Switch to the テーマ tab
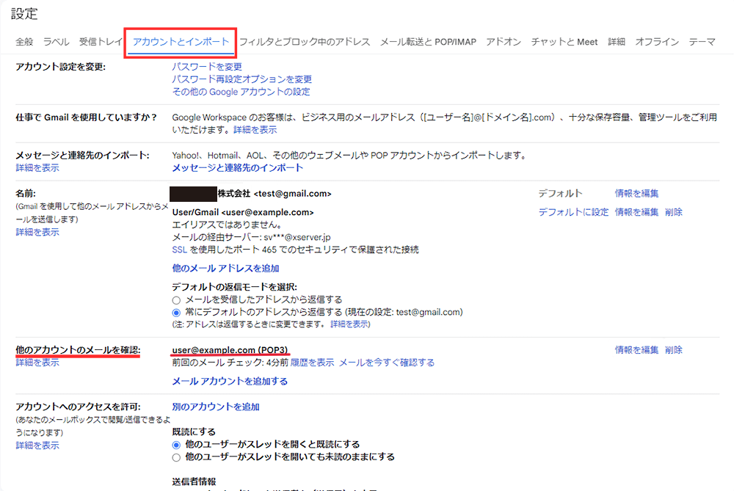 702,42
